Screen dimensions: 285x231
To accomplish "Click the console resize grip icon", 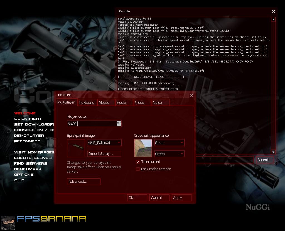I will (x=276, y=163).
